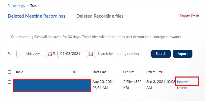The height and width of the screenshot is (102, 206).
Task: Click the Export button
Action: pos(183,54)
